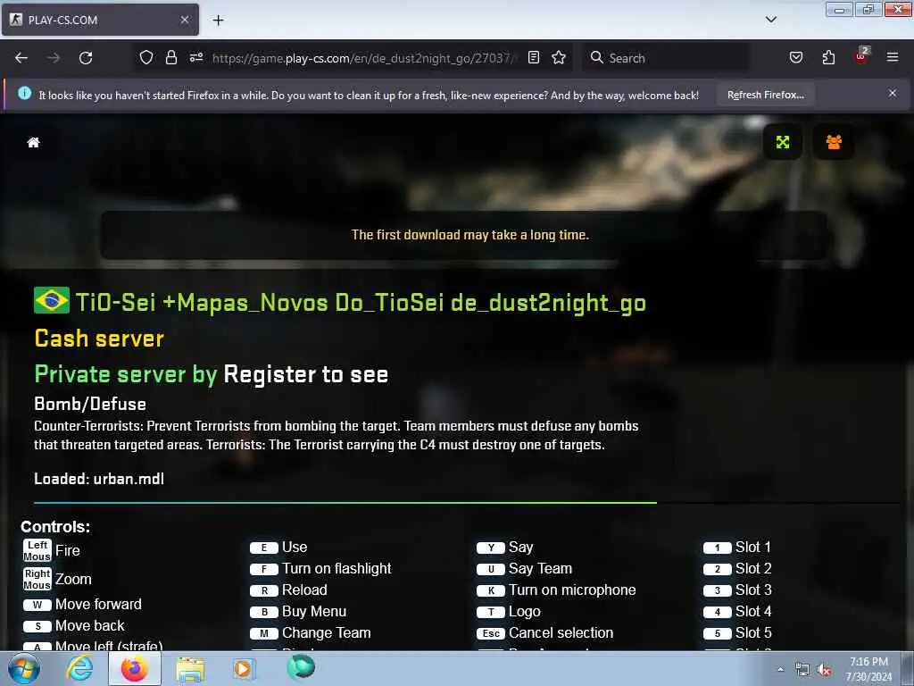914x686 pixels.
Task: Click the server title TiO-Sei text
Action: (361, 303)
